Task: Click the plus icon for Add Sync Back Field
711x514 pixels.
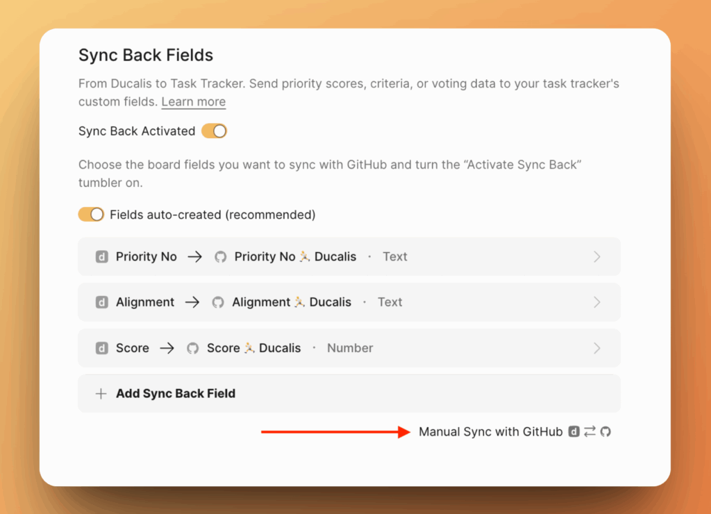Action: coord(101,394)
